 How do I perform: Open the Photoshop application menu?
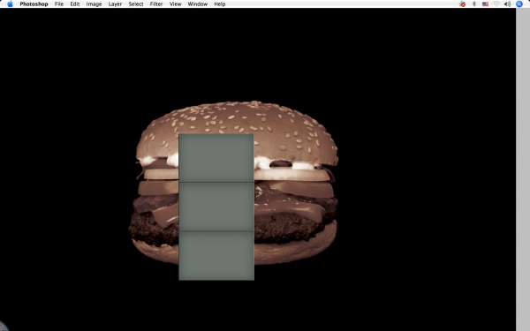(34, 4)
